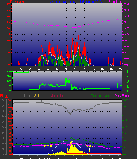The image size is (137, 159).
Task: Click the Max solar legend label
Action: 57,96
